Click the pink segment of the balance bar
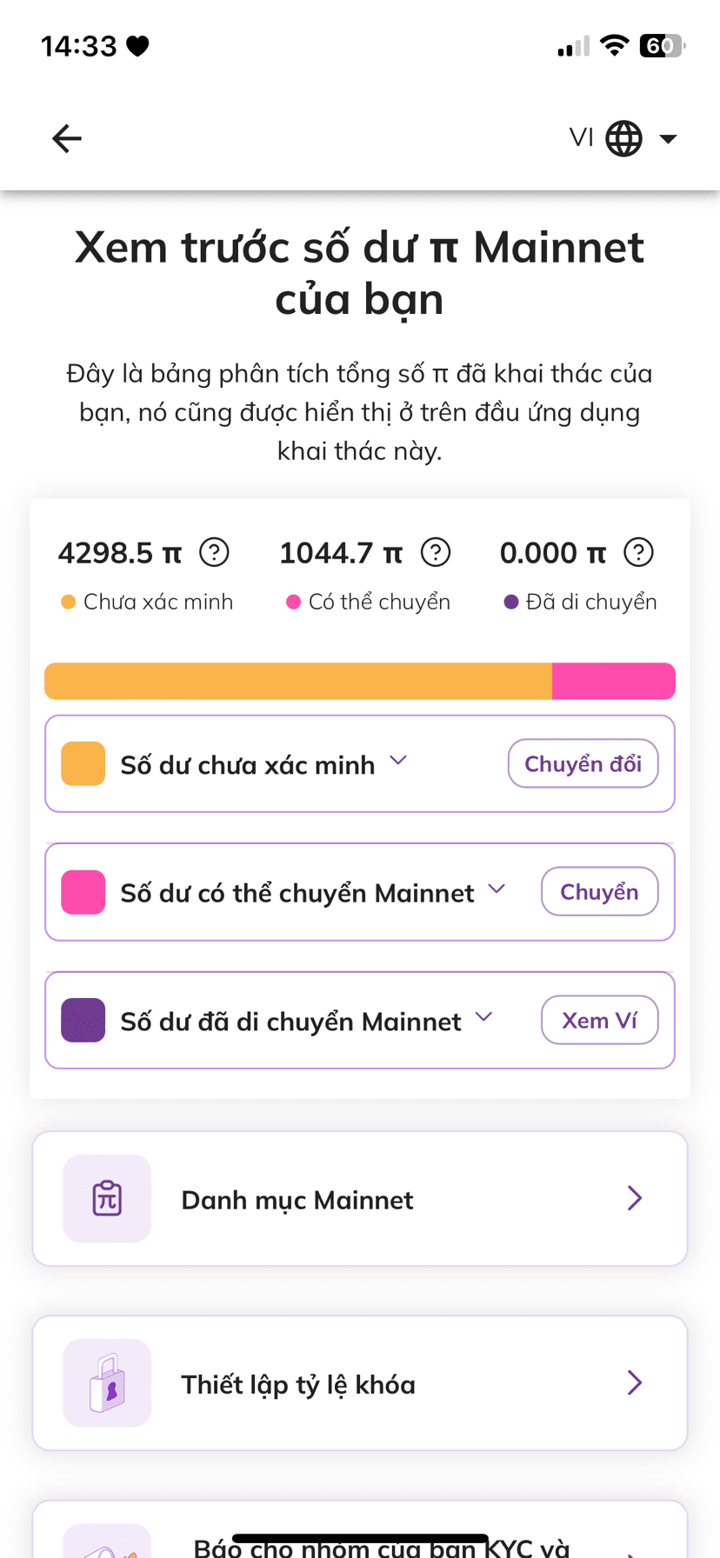Viewport: 720px width, 1558px height. [614, 681]
